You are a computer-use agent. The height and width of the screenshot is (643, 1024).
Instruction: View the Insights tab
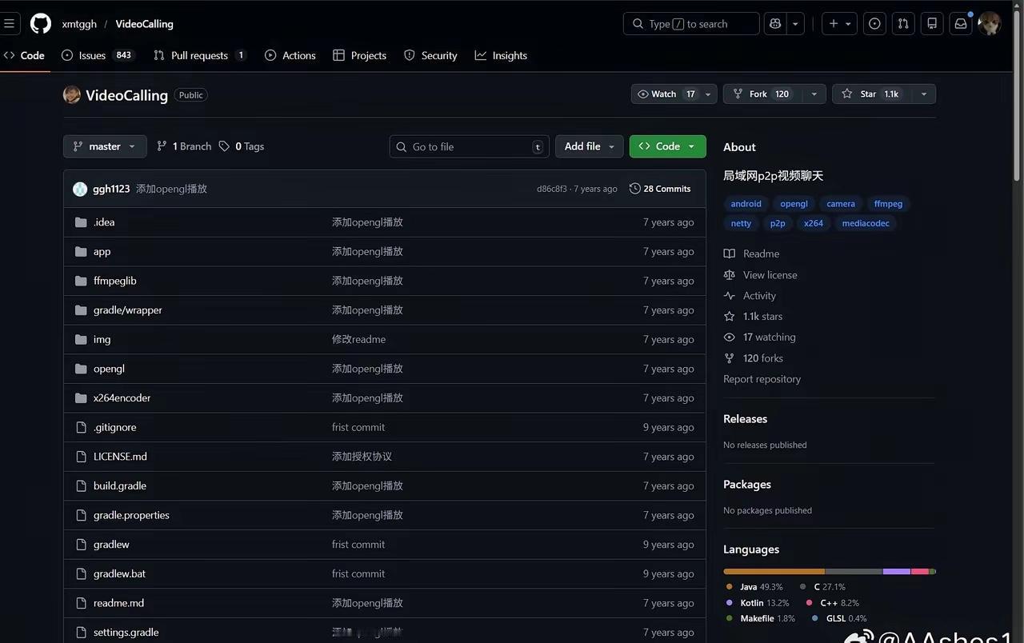pyautogui.click(x=501, y=55)
